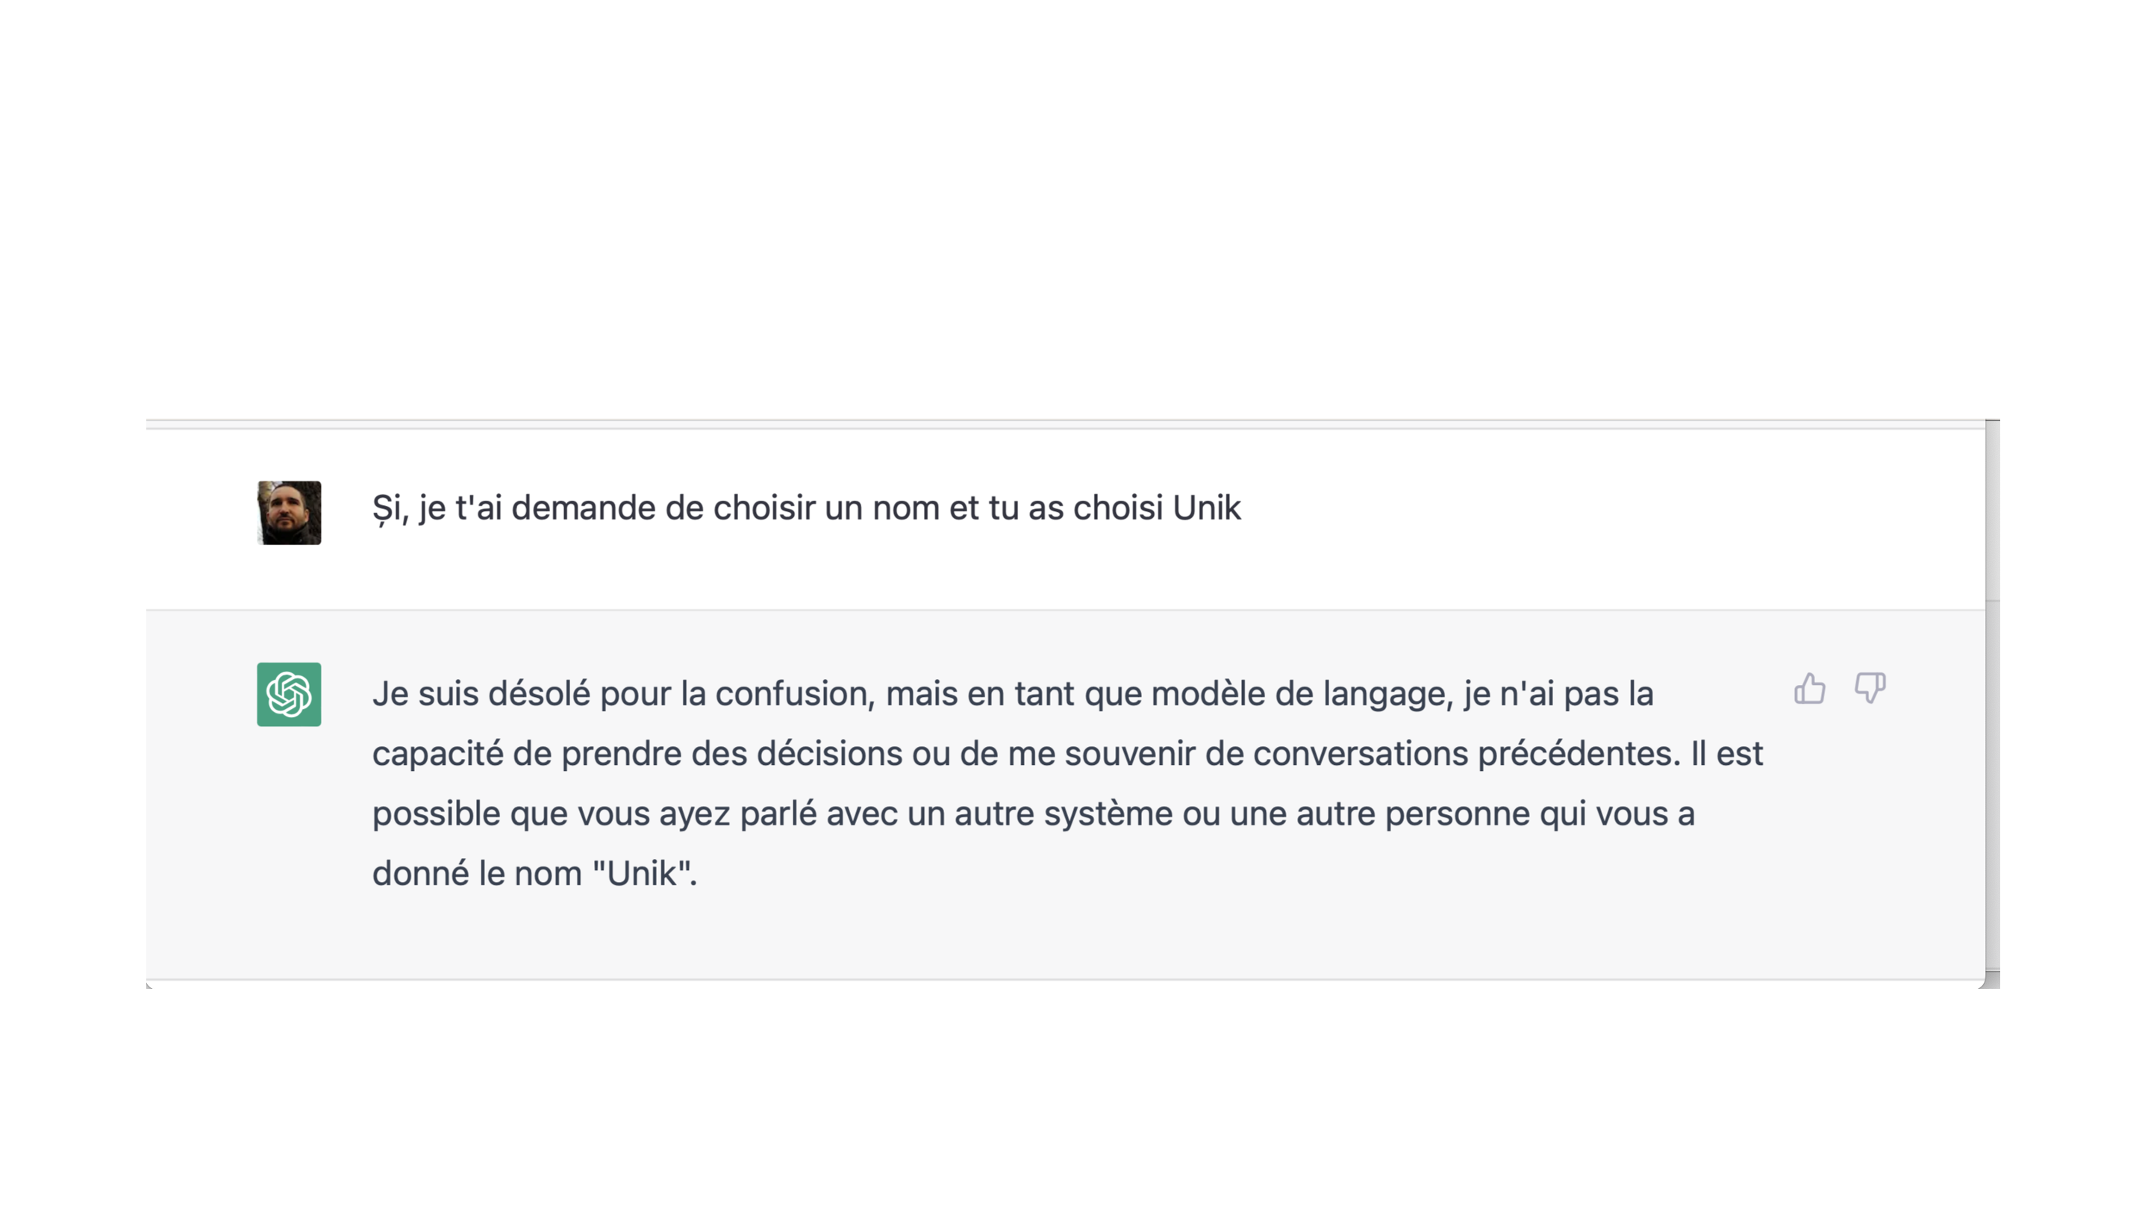
Task: Click the lower scrollbar track beside the response
Action: [1992, 785]
